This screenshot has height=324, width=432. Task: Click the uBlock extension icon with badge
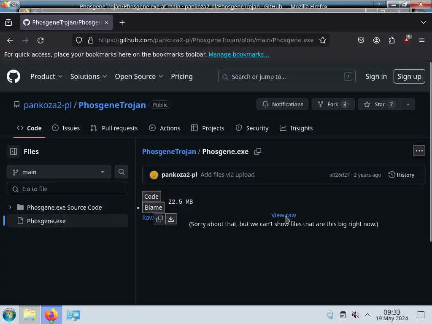point(407,40)
